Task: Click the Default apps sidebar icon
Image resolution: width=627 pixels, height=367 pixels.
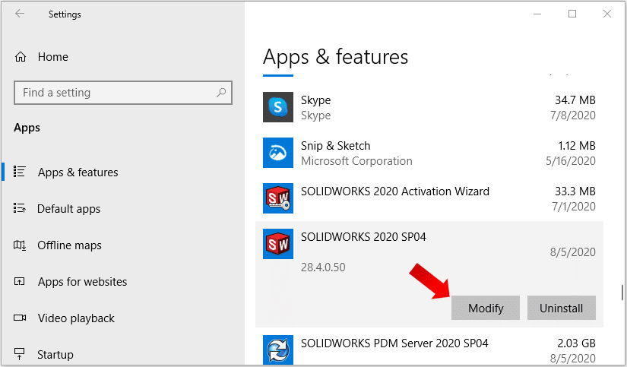Action: click(x=20, y=208)
